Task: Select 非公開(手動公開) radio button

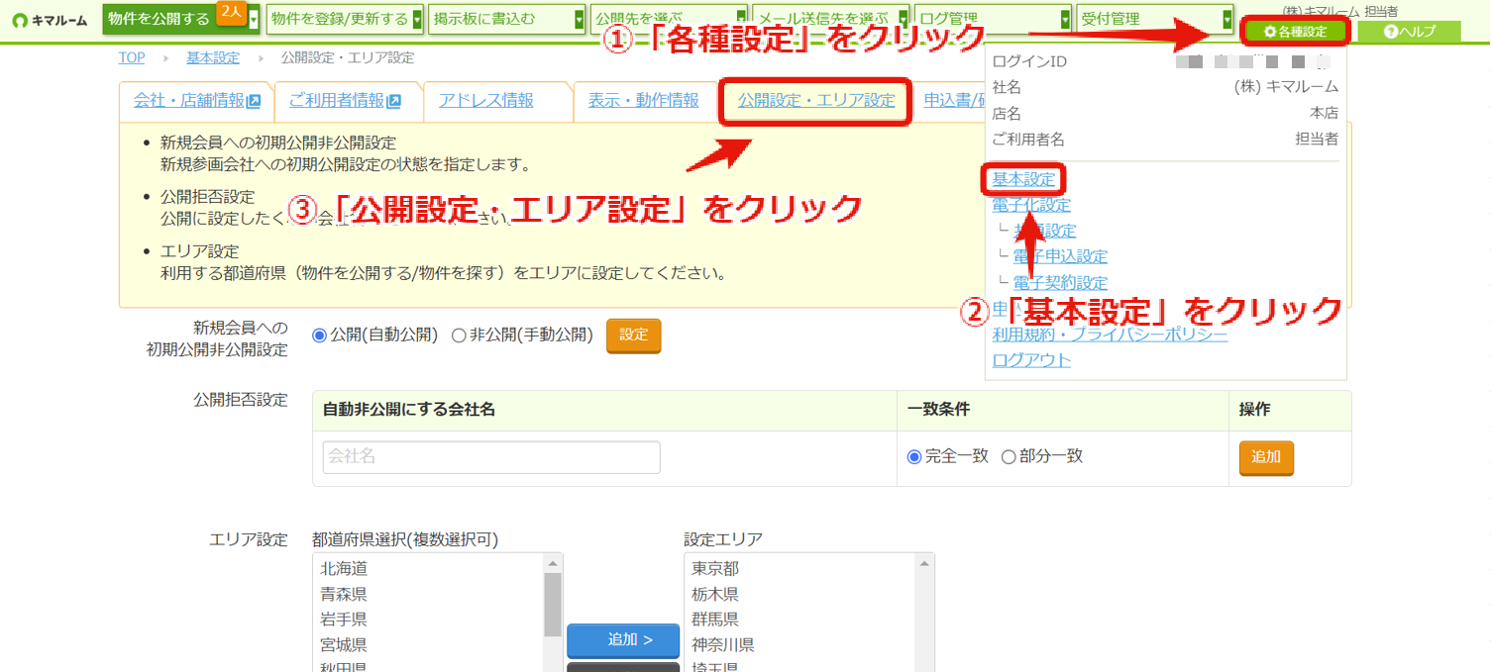Action: click(459, 336)
